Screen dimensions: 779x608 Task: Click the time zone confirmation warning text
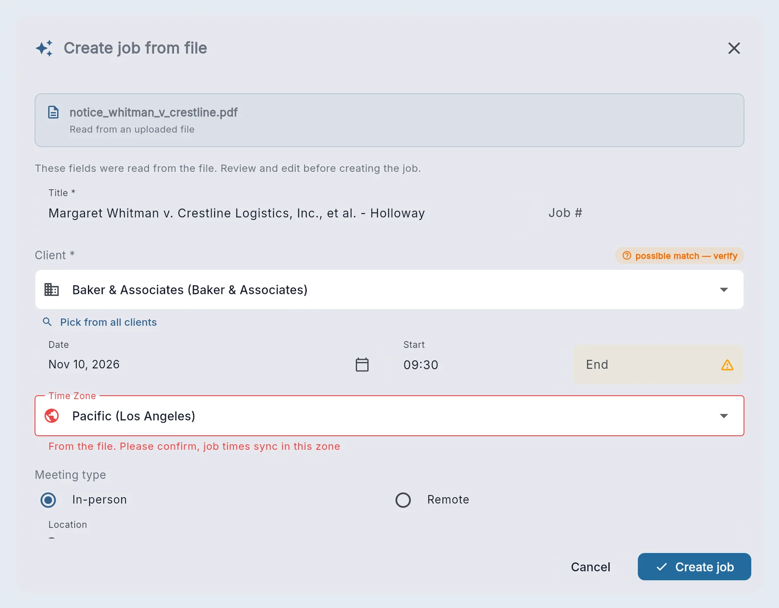click(x=194, y=446)
